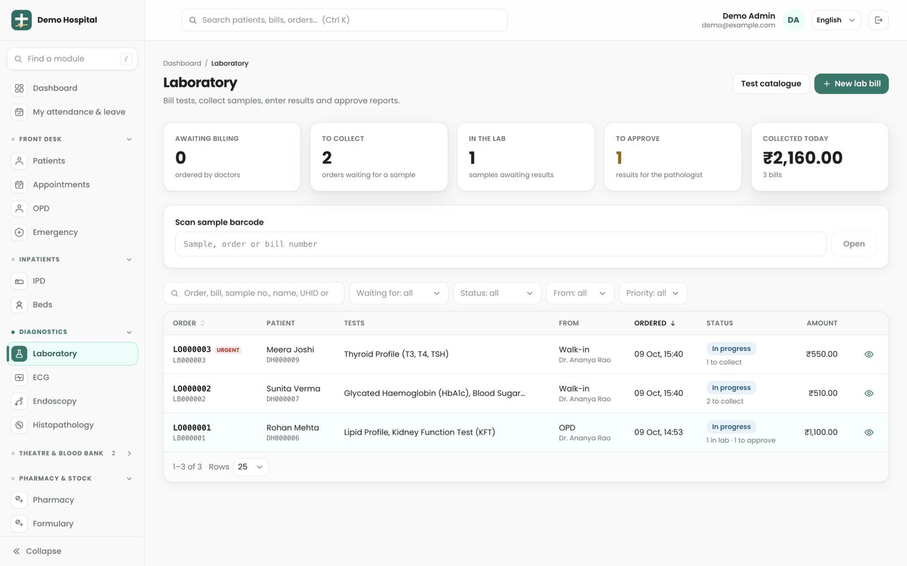Viewport: 907px width, 566px height.
Task: Click the DA user avatar
Action: coord(793,20)
